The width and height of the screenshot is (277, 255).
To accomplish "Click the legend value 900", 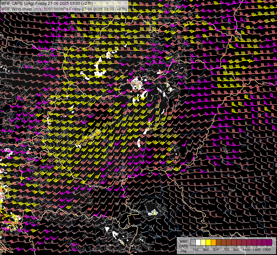I will (x=236, y=250).
